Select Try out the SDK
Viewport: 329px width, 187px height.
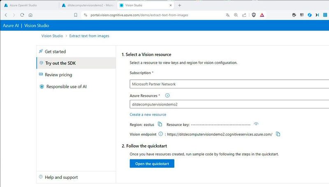[76, 63]
